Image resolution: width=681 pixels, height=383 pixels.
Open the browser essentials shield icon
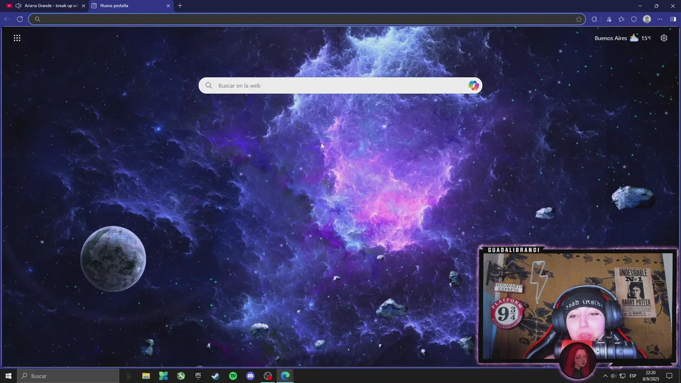coord(634,19)
